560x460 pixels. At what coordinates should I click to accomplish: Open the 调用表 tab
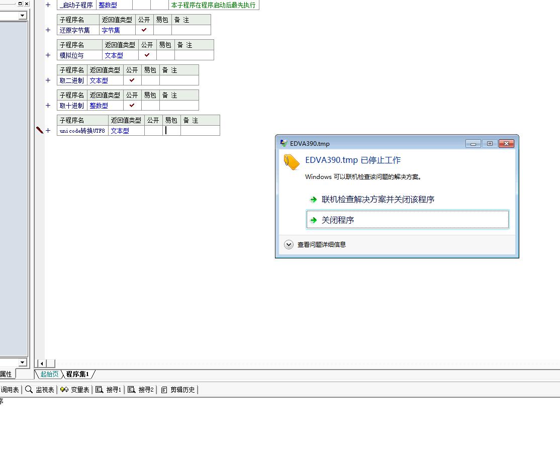click(x=10, y=390)
